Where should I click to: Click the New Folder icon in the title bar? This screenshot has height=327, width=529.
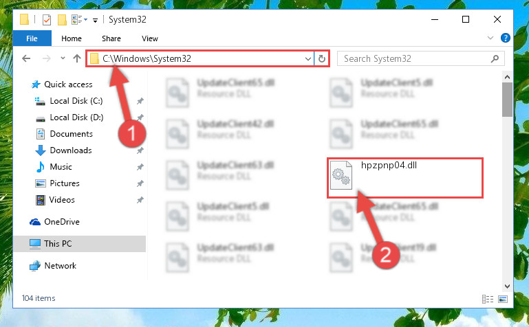62,20
